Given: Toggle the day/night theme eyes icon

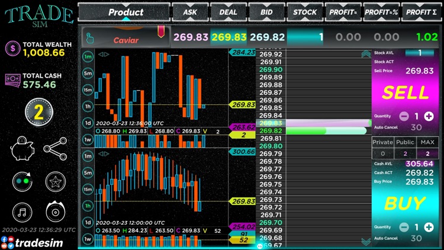Looking at the screenshot, I should (22, 181).
